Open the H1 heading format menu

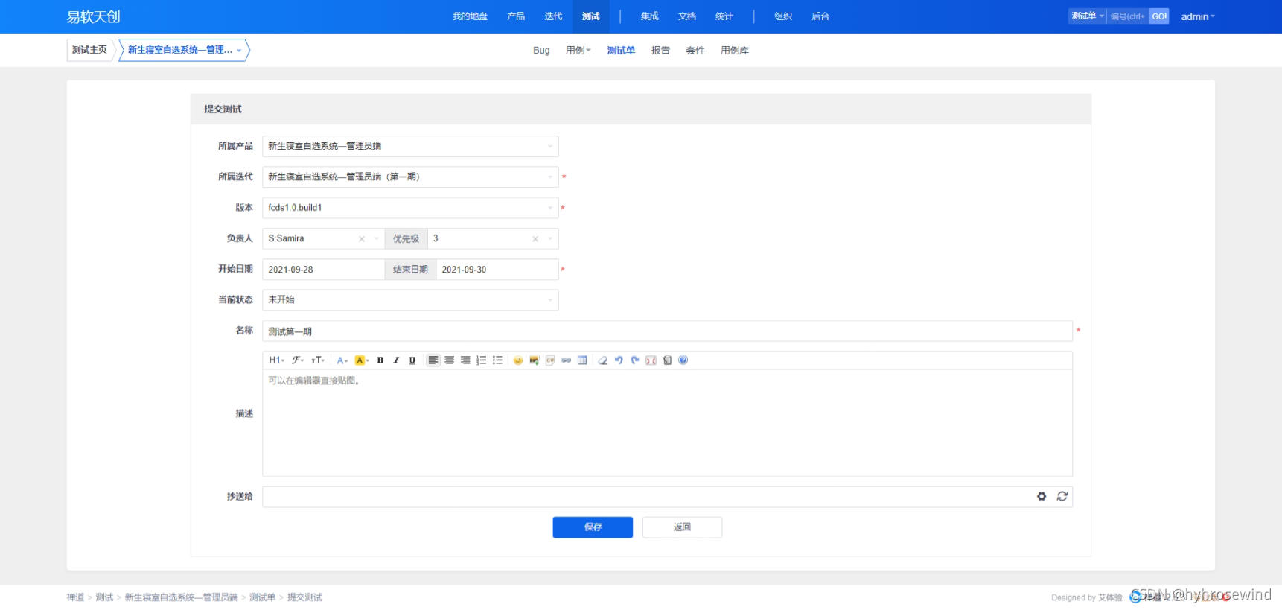coord(276,360)
